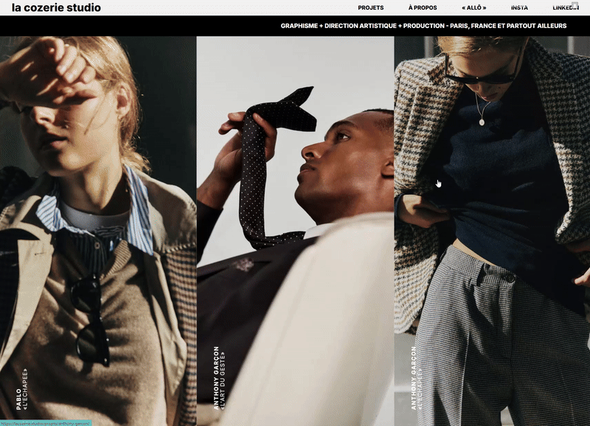Image resolution: width=590 pixels, height=426 pixels.
Task: Click the small square icon over LinkedIn
Action: [x=575, y=5]
